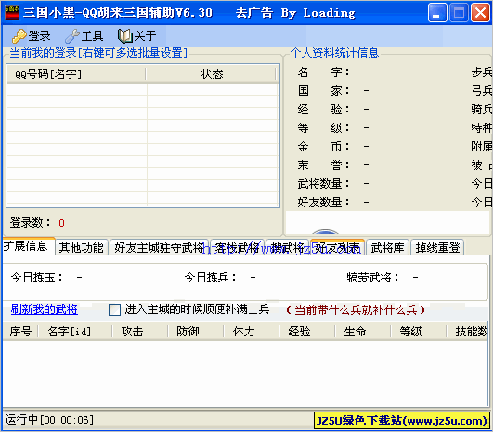Image resolution: width=493 pixels, height=432 pixels.
Task: Click the 好友数量 label
Action: pyautogui.click(x=323, y=202)
